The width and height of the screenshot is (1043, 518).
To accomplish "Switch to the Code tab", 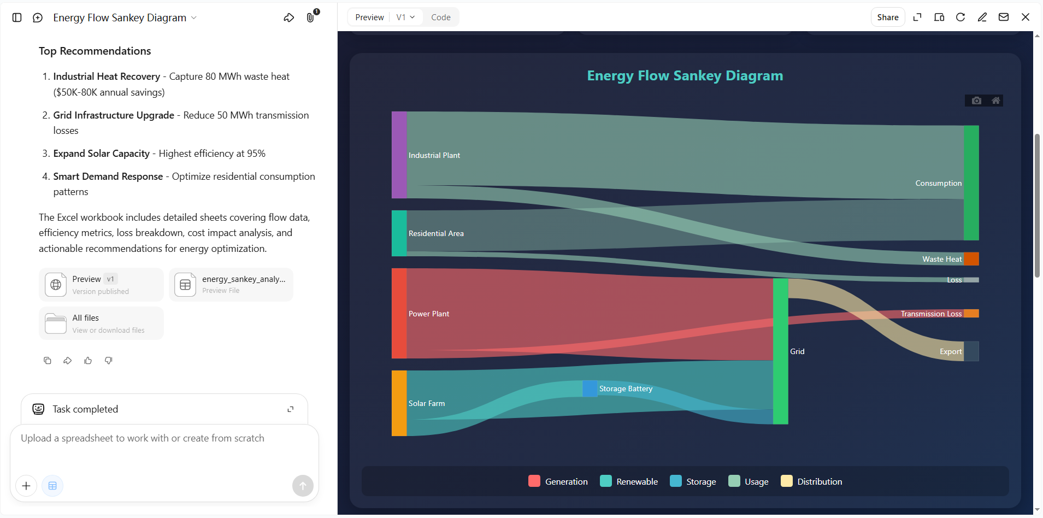I will (441, 17).
